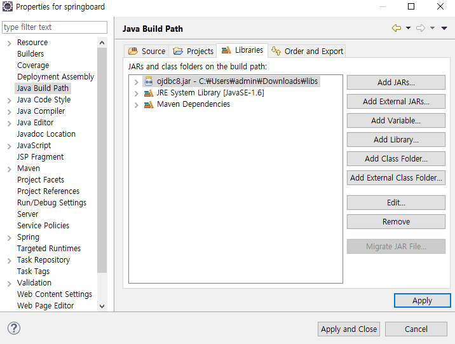The image size is (455, 344).
Task: Remove the selected library entry
Action: pos(396,221)
